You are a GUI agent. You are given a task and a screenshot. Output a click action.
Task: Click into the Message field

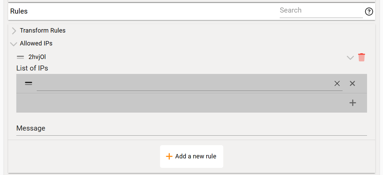(191, 129)
